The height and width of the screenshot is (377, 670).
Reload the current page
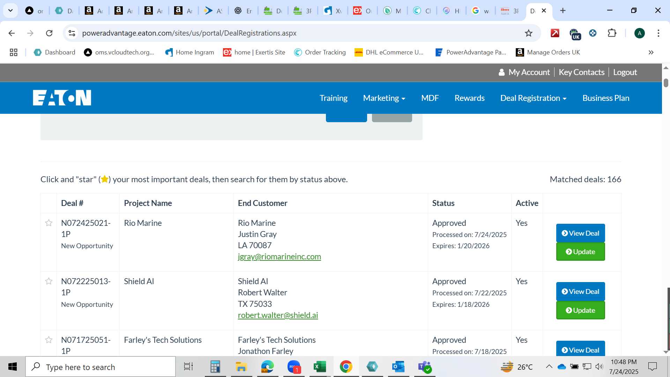49,33
